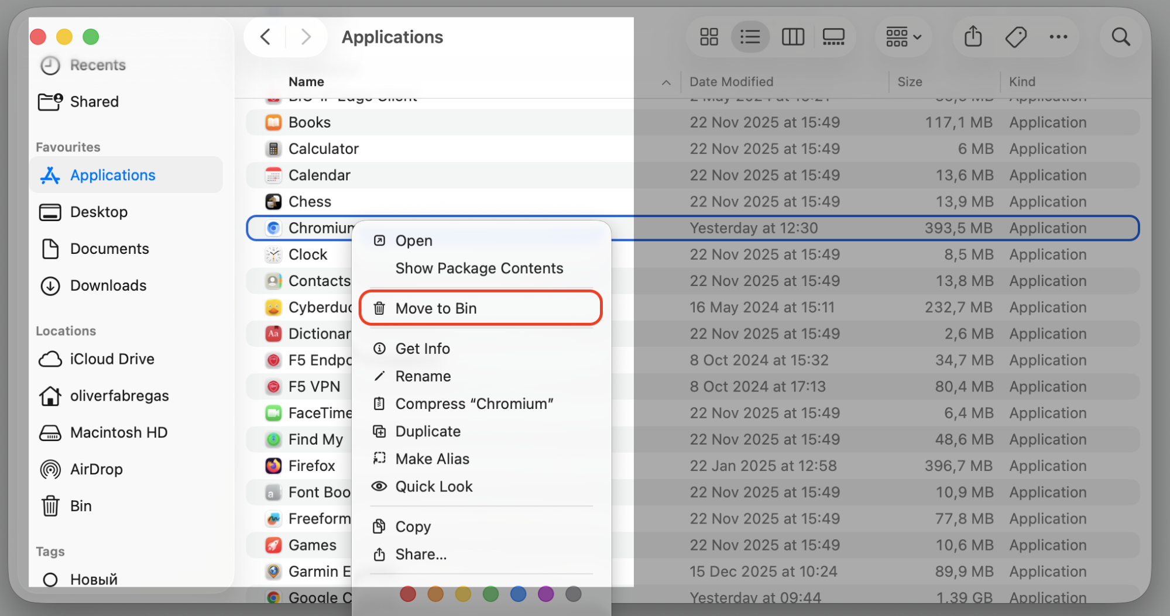Image resolution: width=1170 pixels, height=616 pixels.
Task: Open Macintosh HD location
Action: coord(103,432)
